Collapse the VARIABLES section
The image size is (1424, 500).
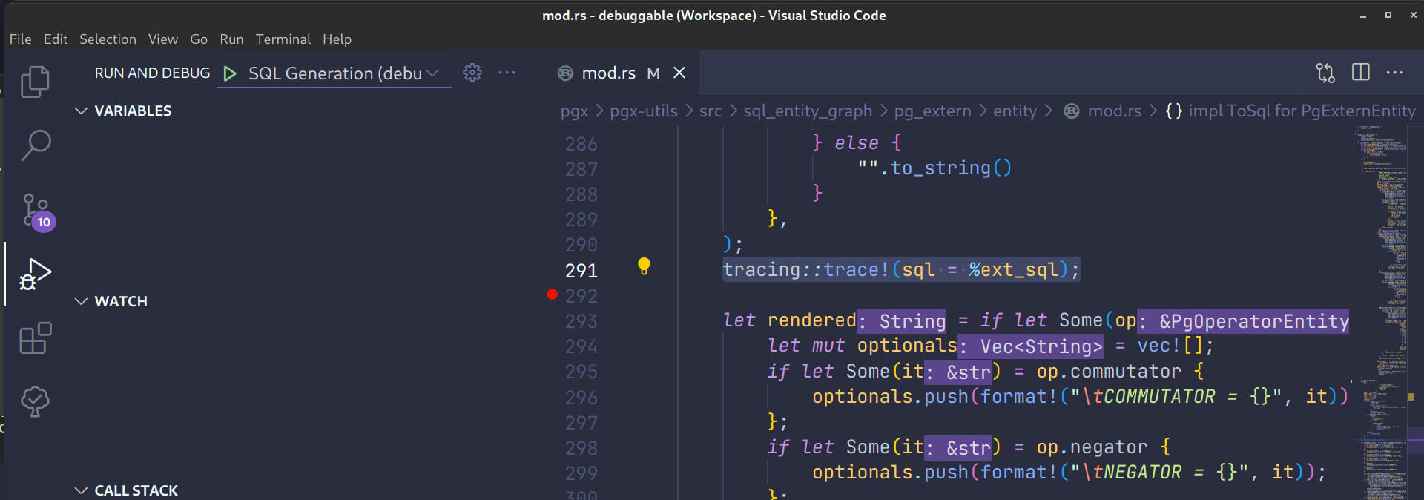coord(82,111)
